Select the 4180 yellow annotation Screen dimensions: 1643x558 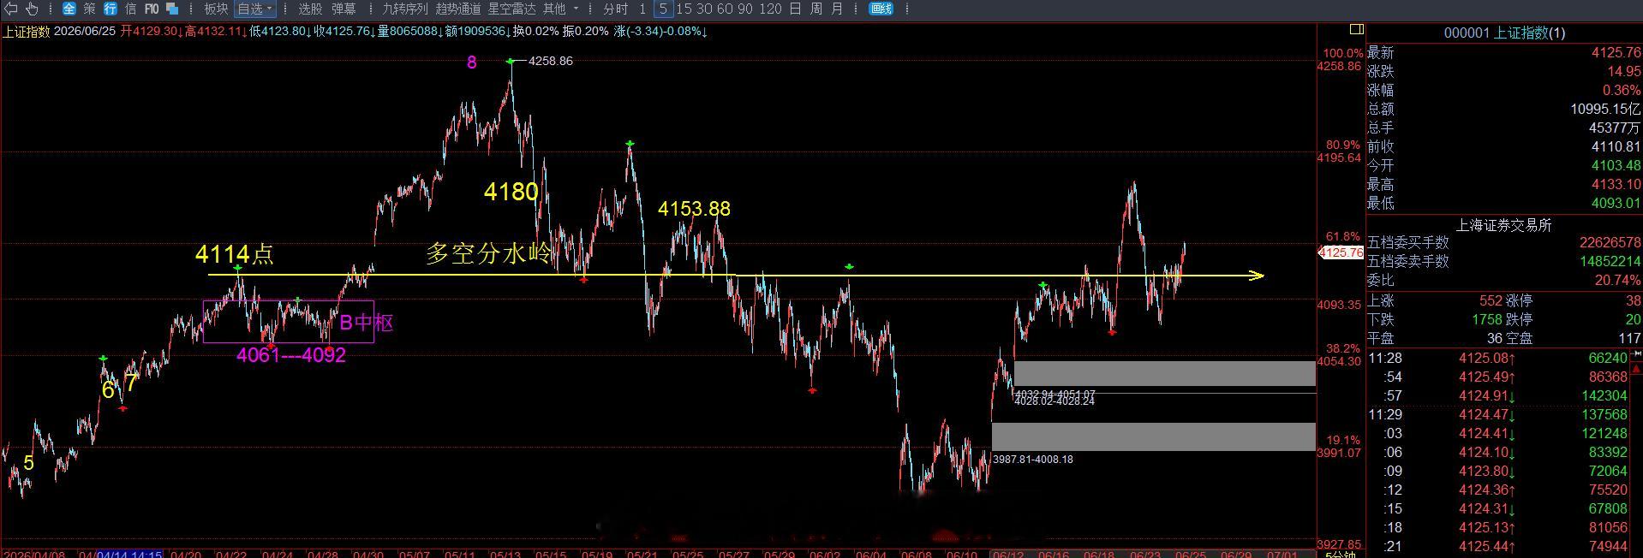point(511,192)
